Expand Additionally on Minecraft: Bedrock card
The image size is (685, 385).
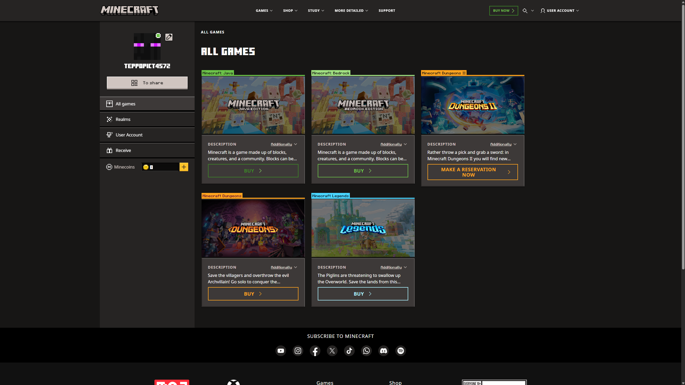pyautogui.click(x=393, y=144)
